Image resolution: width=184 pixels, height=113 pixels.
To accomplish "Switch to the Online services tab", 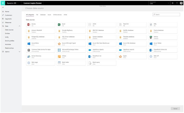I will (x=57, y=15).
